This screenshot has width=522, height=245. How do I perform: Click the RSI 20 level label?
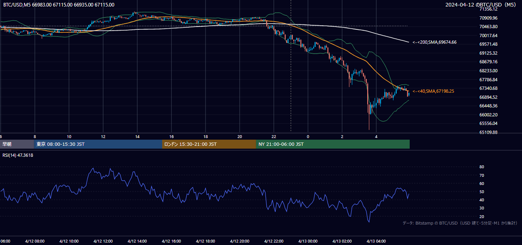482,216
